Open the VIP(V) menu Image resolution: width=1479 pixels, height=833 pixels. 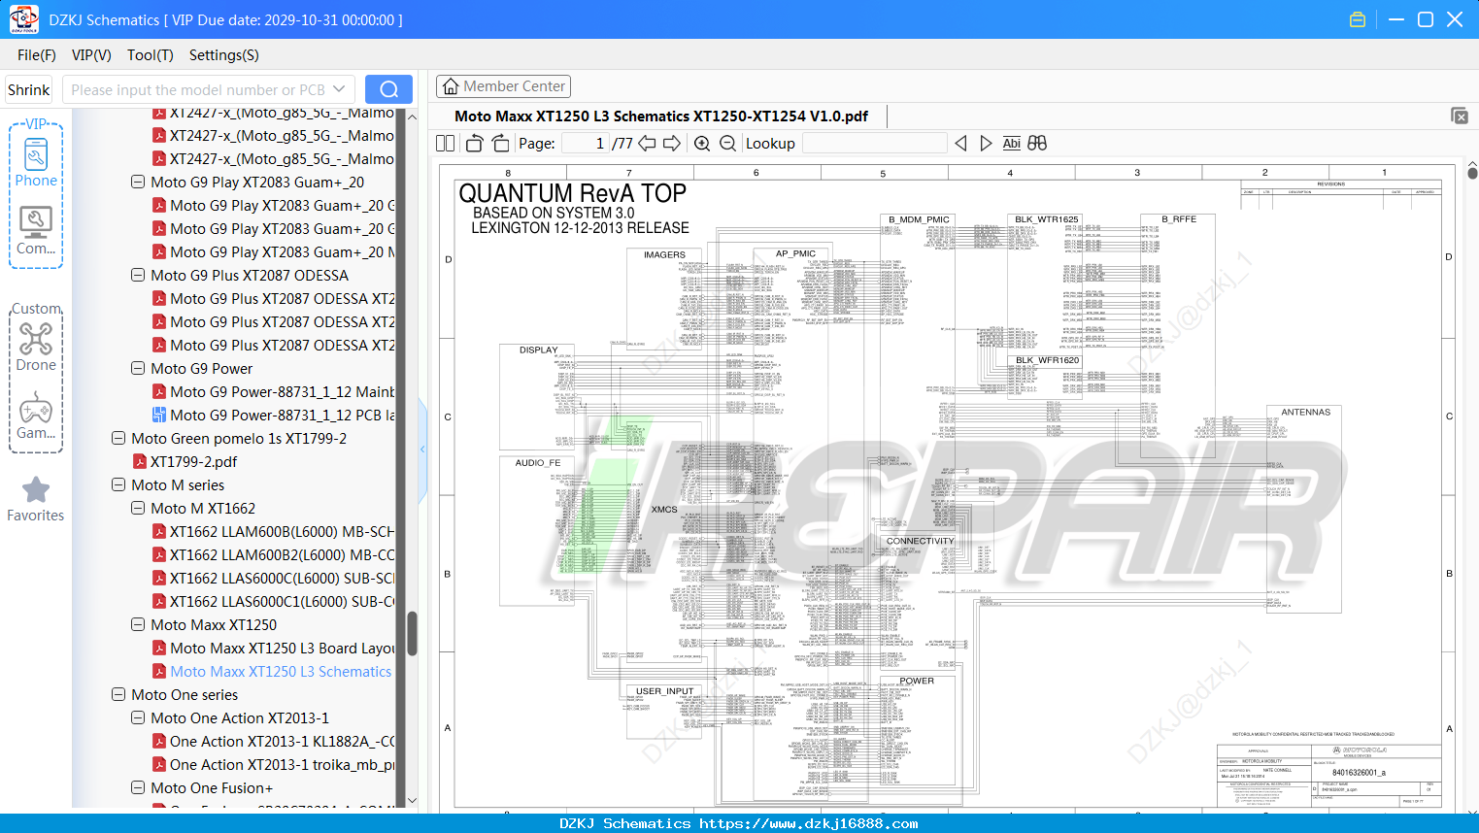pos(91,55)
